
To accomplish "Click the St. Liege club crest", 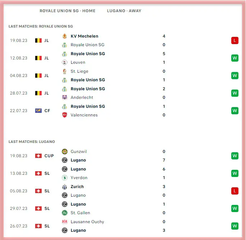I will [65, 71].
